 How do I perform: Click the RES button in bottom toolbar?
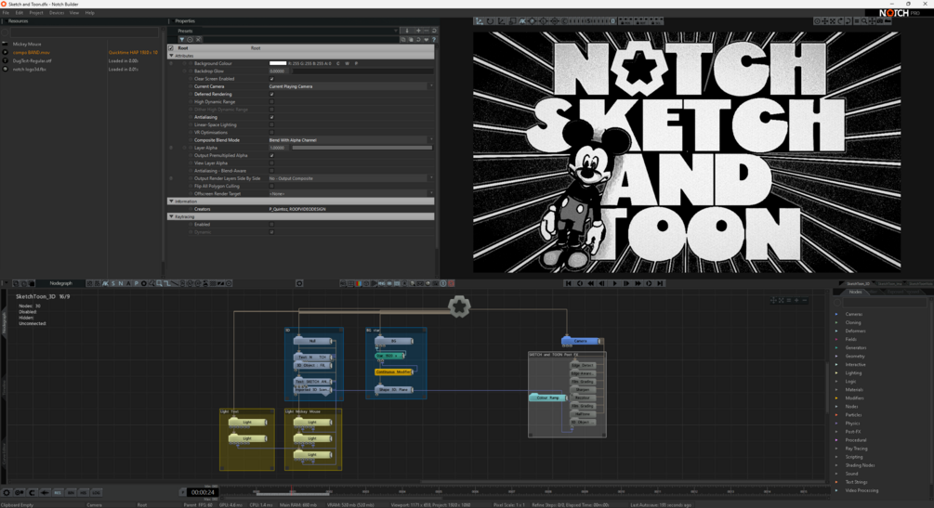(58, 492)
